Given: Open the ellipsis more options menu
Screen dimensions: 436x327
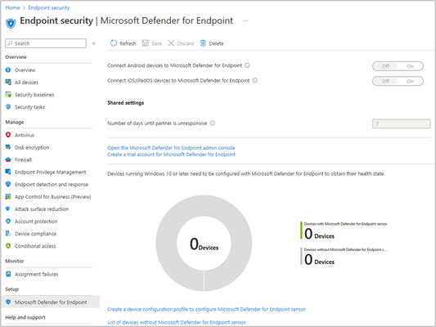Looking at the screenshot, I should point(245,20).
